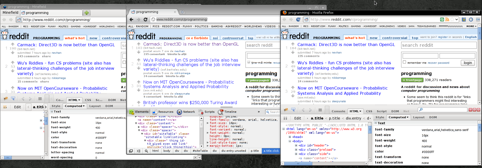Reload the page in the Chrome window
The height and width of the screenshot is (168, 482).
pyautogui.click(x=145, y=19)
